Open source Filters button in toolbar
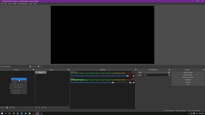The height and width of the screenshot is (115, 205). click(41, 67)
